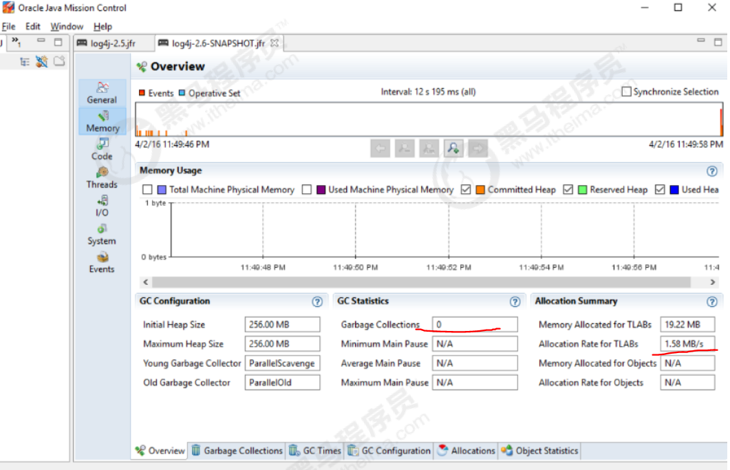Viewport: 730px width, 470px height.
Task: Switch to Garbage Collections tab
Action: (237, 451)
